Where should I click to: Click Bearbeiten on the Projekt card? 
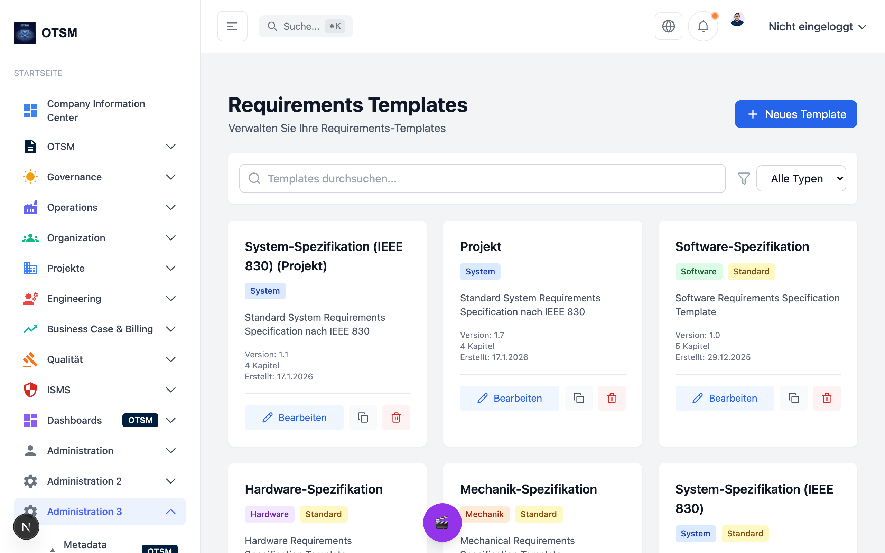tap(509, 398)
